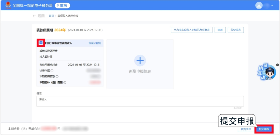Screen dimensions: 280x135
Task: Click the 预览表单 button
Action: pyautogui.click(x=246, y=129)
